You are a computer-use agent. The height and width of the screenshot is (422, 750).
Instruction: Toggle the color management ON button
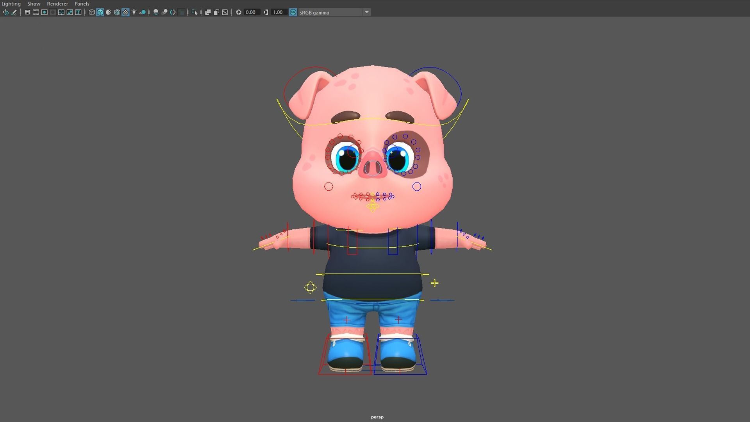point(293,12)
